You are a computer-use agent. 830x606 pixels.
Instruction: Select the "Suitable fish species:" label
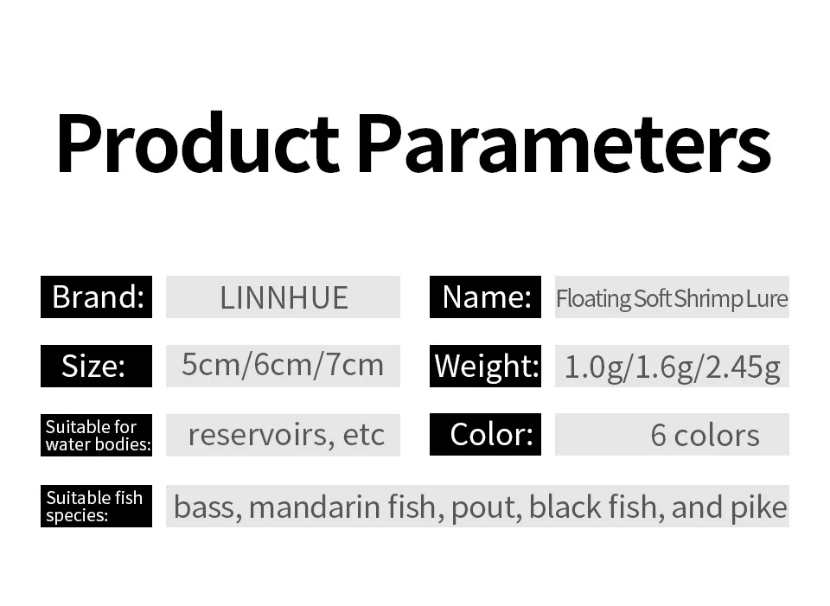[97, 507]
